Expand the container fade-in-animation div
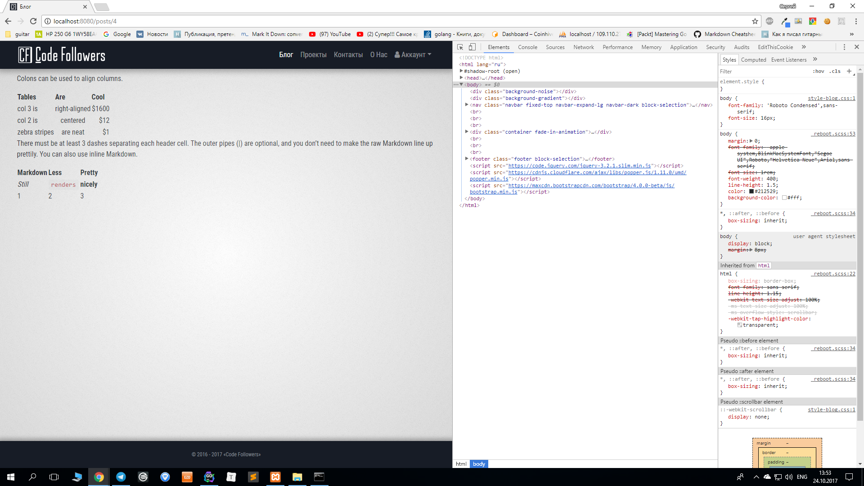Image resolution: width=864 pixels, height=486 pixels. click(467, 132)
